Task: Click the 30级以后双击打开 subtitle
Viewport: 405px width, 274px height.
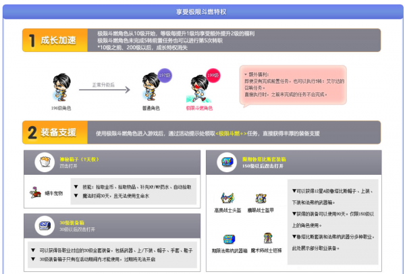Action: (77, 229)
